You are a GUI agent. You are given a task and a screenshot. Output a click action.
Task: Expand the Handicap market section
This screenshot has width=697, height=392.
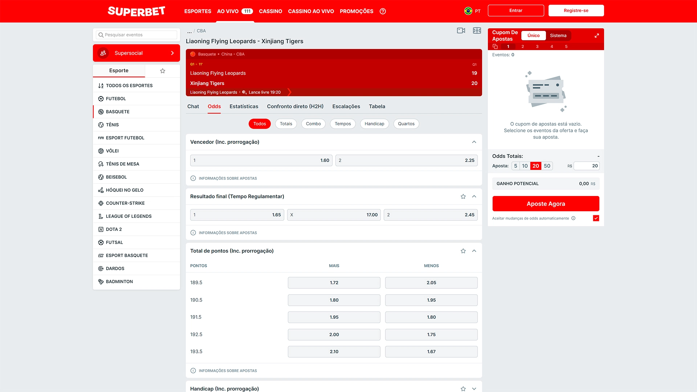pyautogui.click(x=474, y=389)
